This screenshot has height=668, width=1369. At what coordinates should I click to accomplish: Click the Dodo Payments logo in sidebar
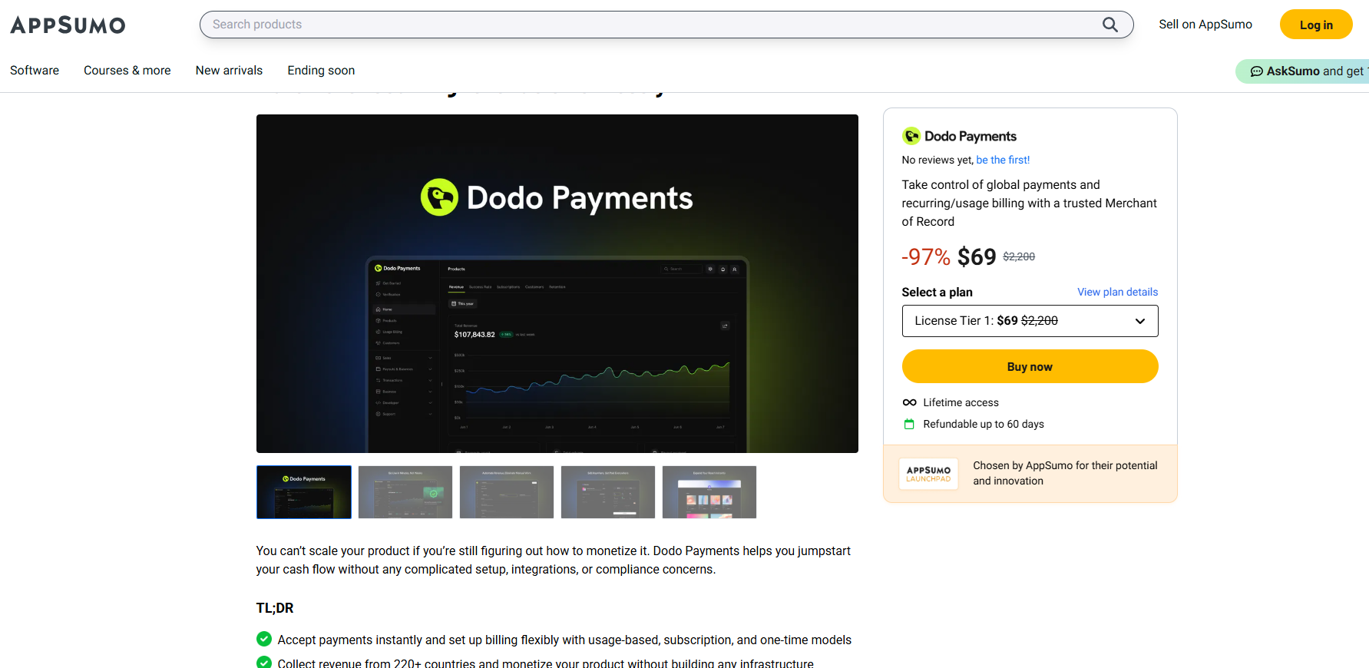point(911,137)
